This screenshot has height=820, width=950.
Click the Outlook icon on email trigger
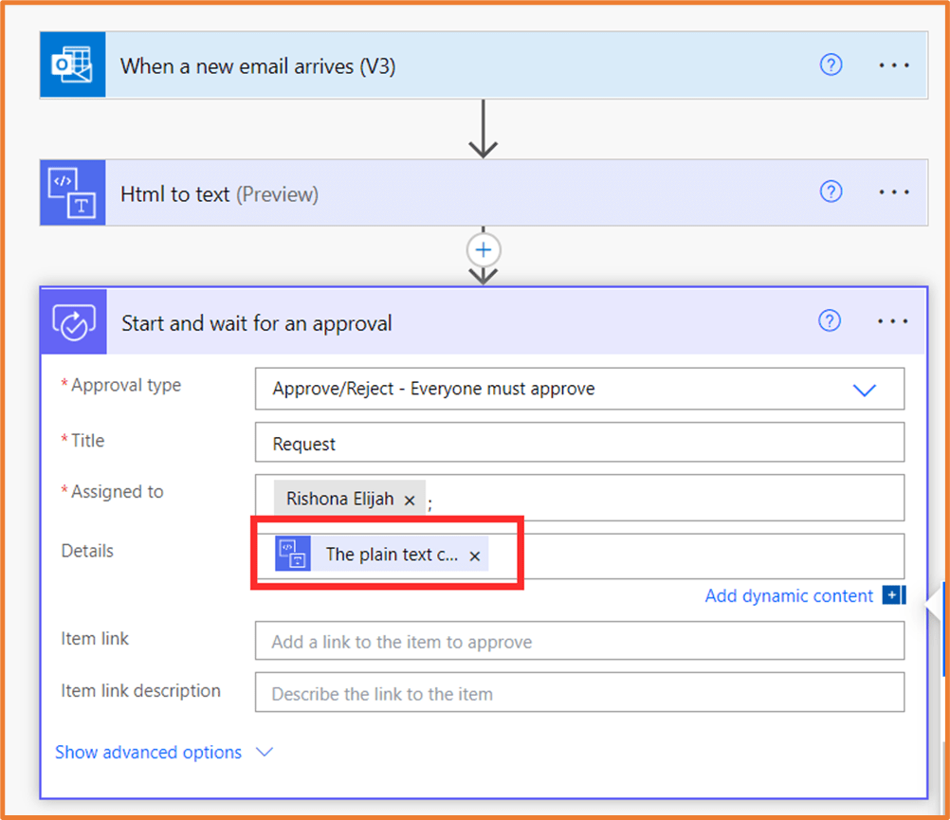coord(72,65)
